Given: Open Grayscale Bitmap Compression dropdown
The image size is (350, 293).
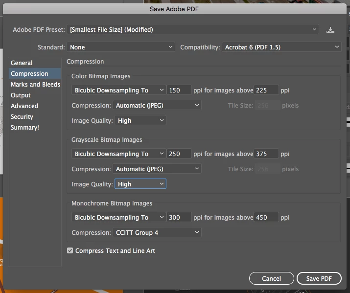Looking at the screenshot, I should point(157,169).
